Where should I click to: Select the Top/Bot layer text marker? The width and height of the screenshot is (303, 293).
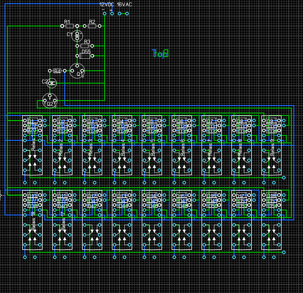pyautogui.click(x=160, y=53)
